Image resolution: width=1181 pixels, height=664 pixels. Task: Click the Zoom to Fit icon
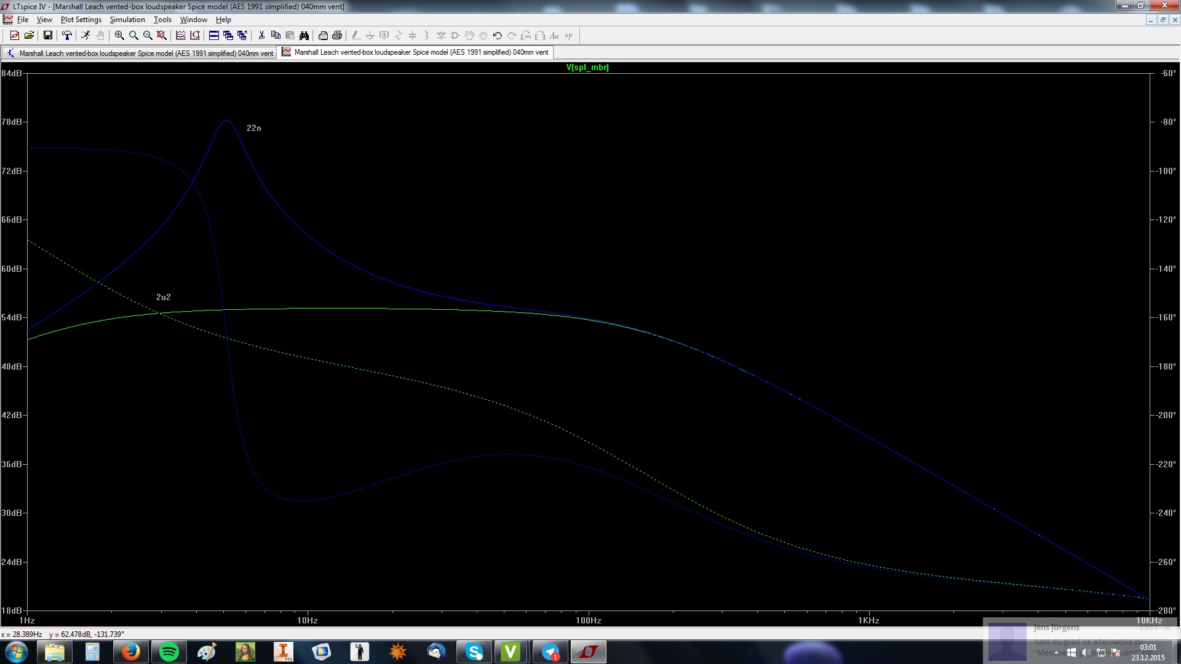[x=162, y=36]
